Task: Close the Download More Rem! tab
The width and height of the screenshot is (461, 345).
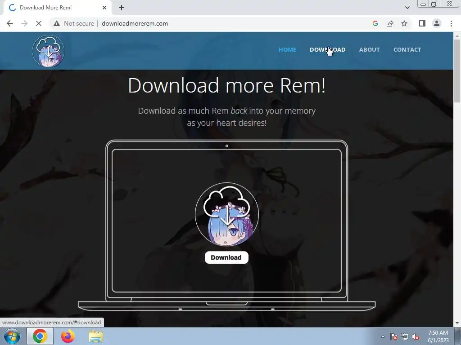Action: point(104,8)
